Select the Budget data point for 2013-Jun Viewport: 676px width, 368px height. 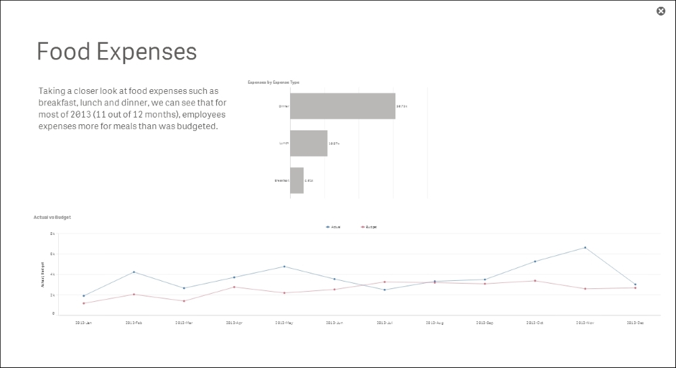pyautogui.click(x=334, y=289)
